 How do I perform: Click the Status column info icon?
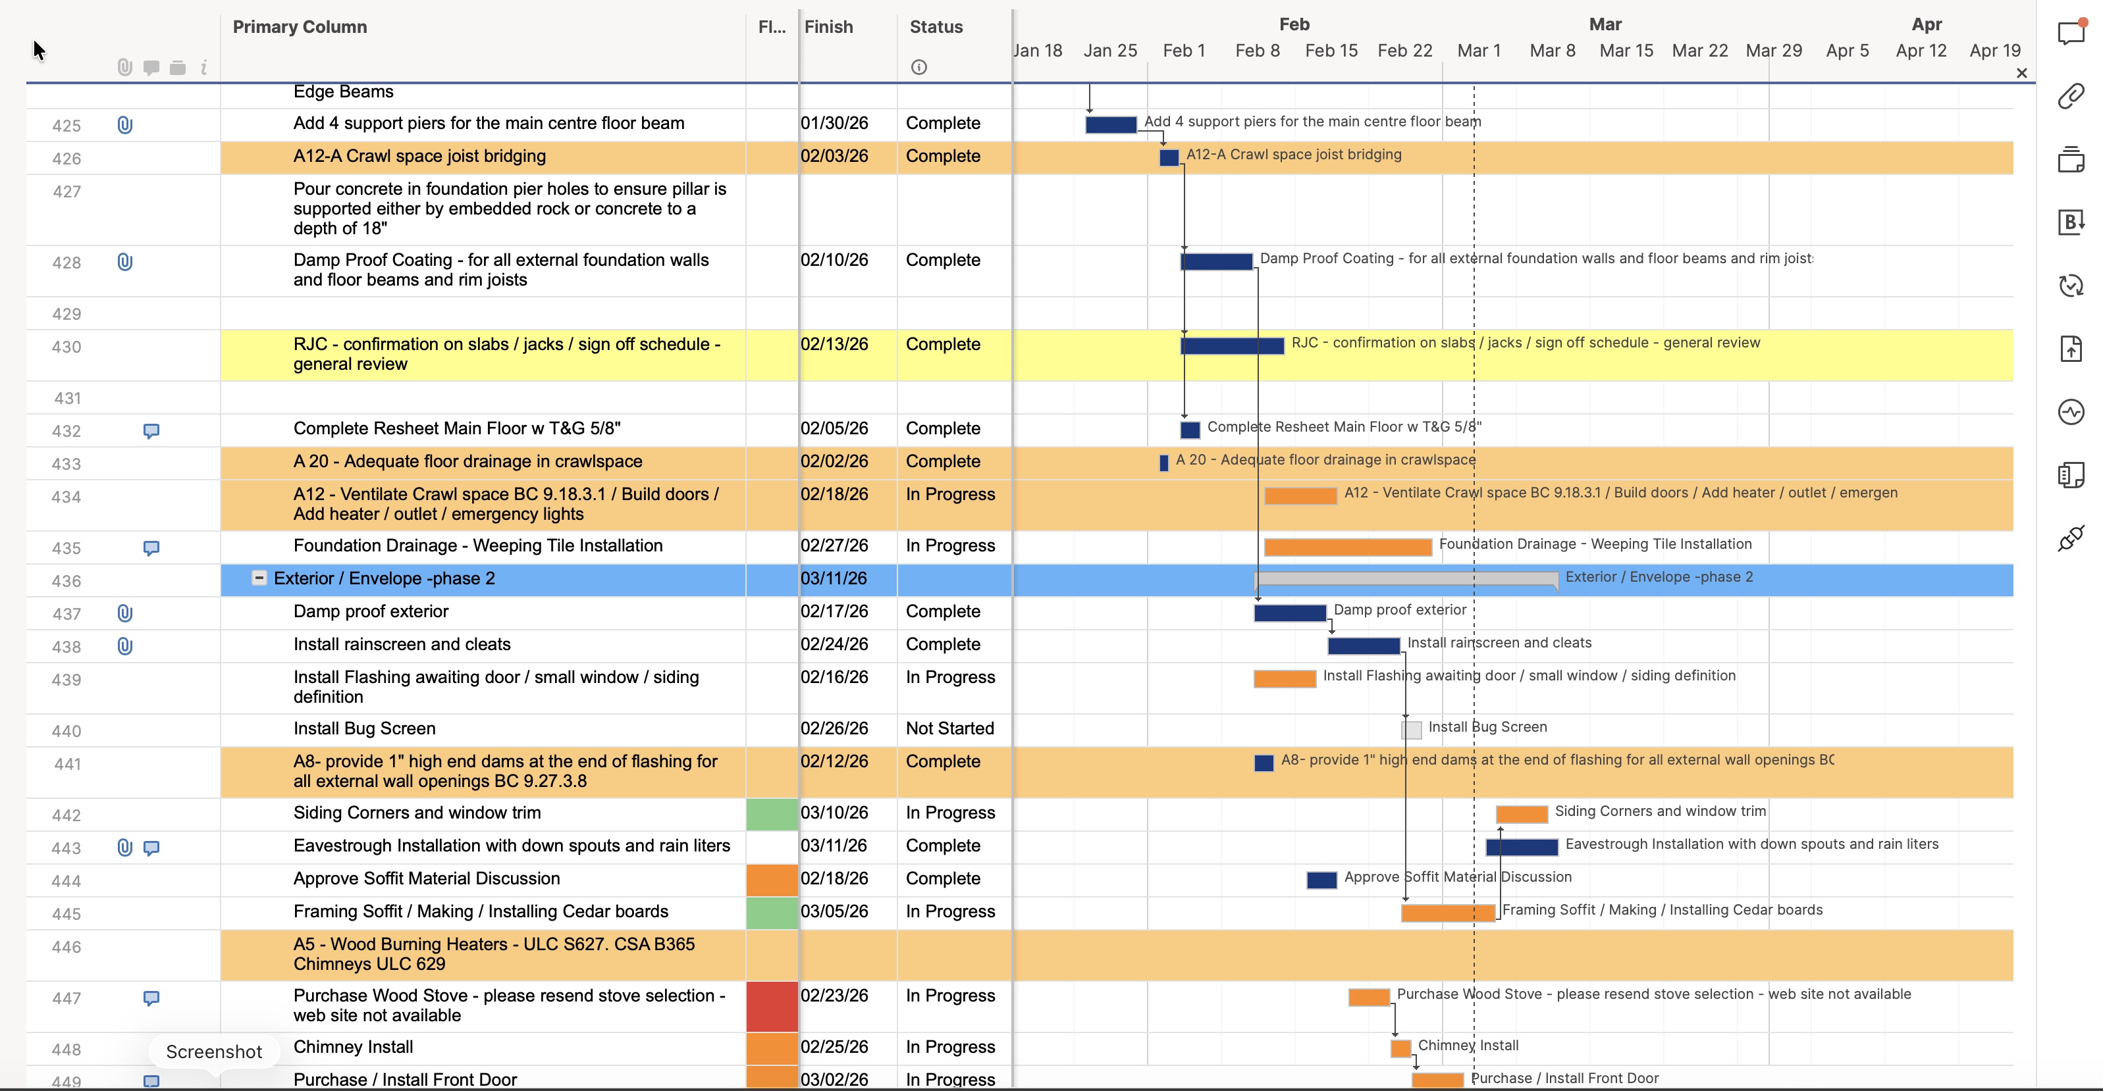pos(918,67)
